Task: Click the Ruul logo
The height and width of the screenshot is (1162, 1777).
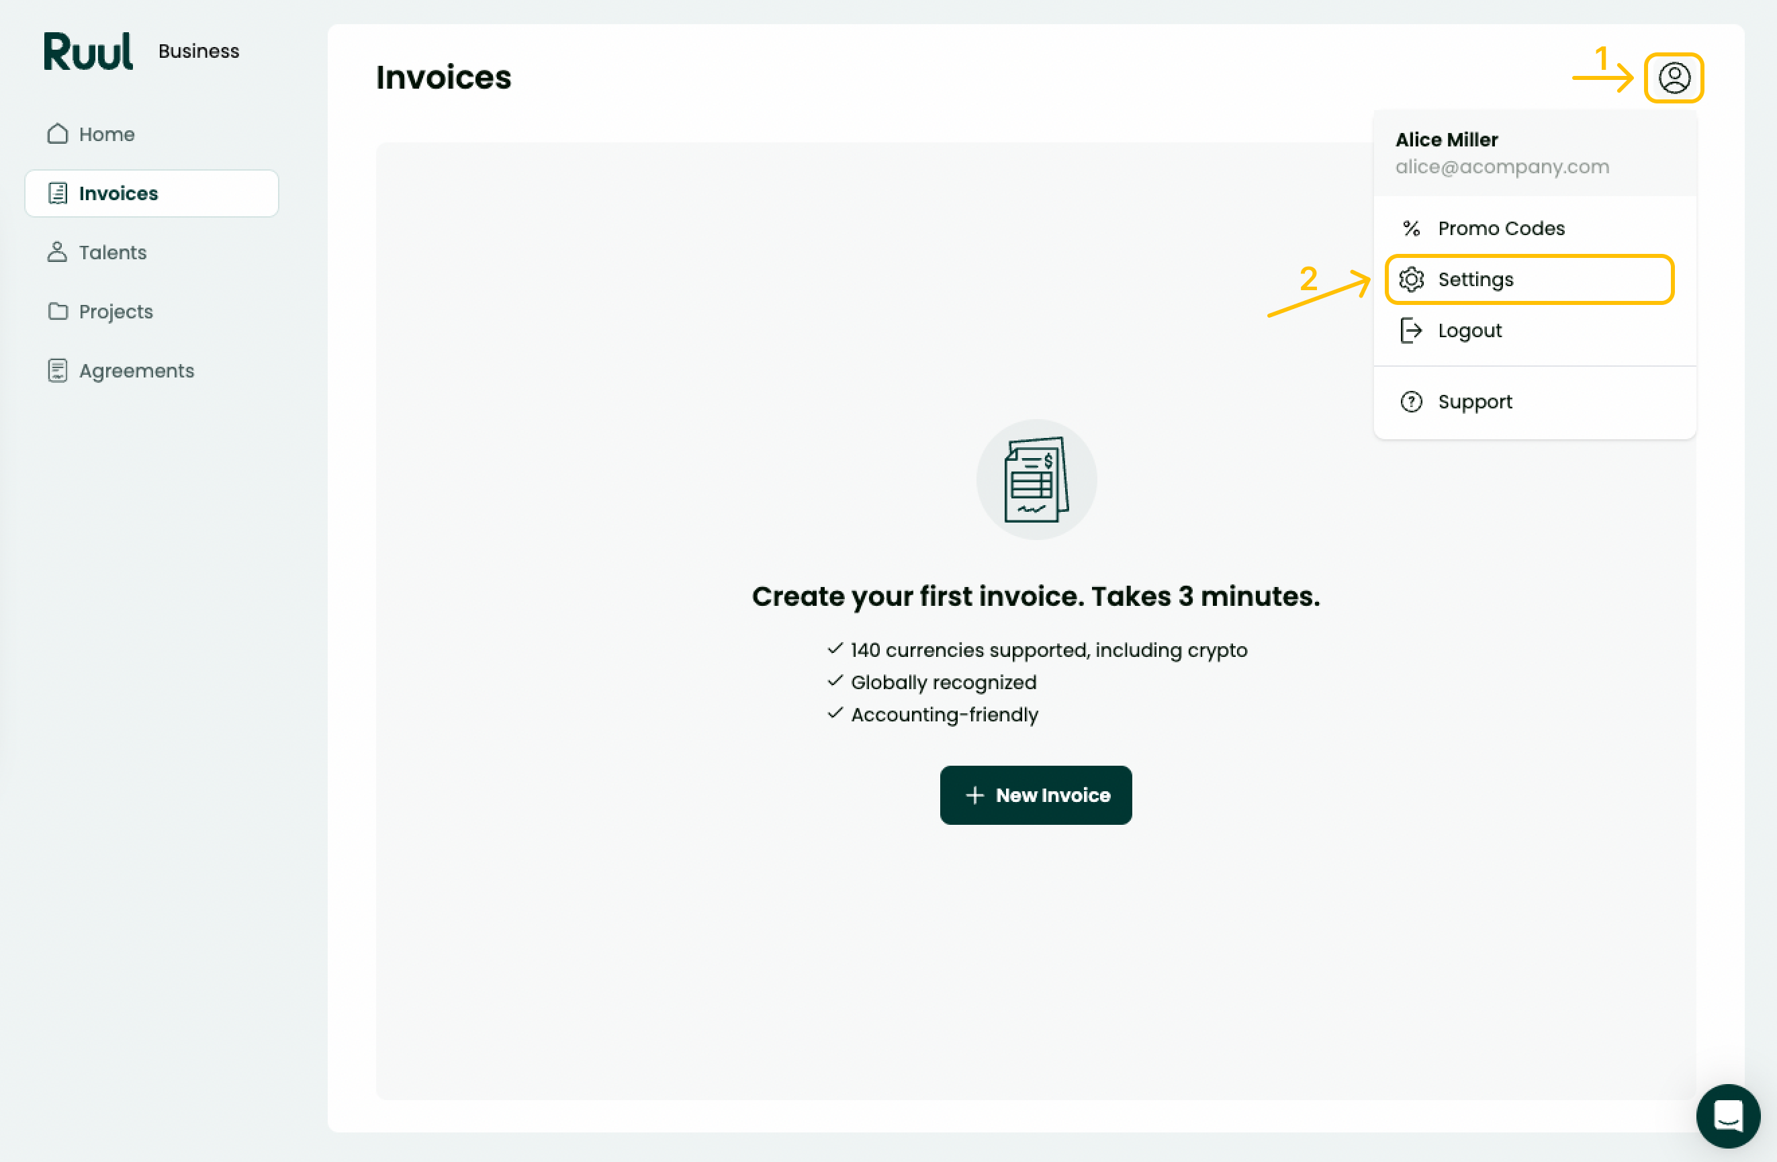Action: (x=88, y=51)
